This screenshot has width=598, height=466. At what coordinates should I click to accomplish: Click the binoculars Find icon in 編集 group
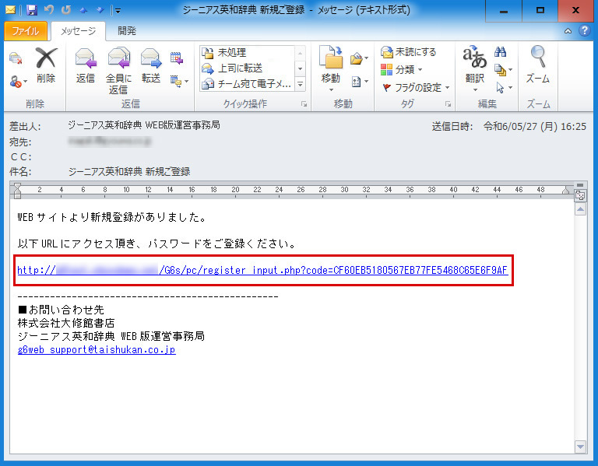[501, 53]
